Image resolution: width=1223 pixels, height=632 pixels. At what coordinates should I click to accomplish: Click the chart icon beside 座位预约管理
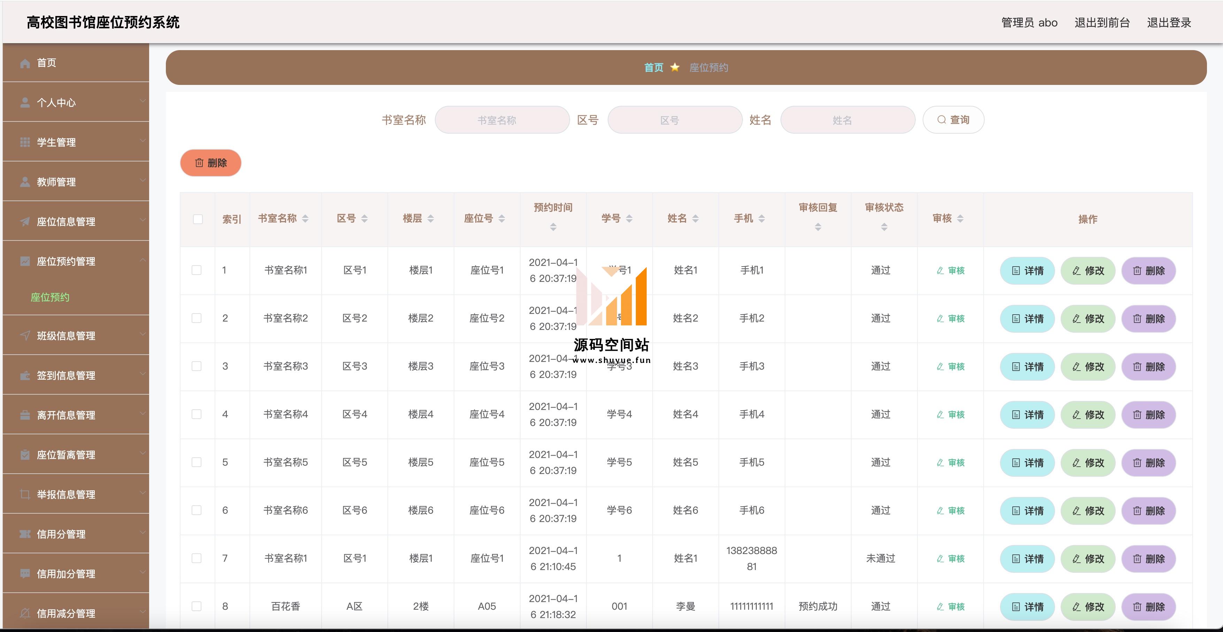click(x=25, y=261)
